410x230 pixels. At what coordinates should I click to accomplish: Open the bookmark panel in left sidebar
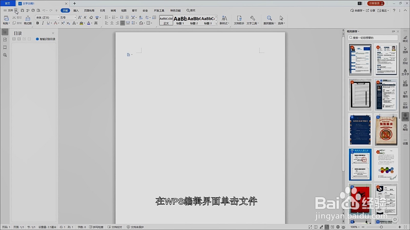[x=5, y=47]
